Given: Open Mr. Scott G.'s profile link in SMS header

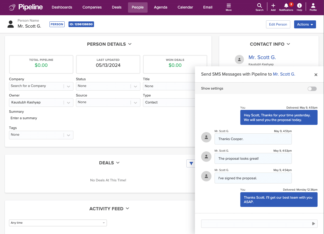Looking at the screenshot, I should pyautogui.click(x=284, y=74).
